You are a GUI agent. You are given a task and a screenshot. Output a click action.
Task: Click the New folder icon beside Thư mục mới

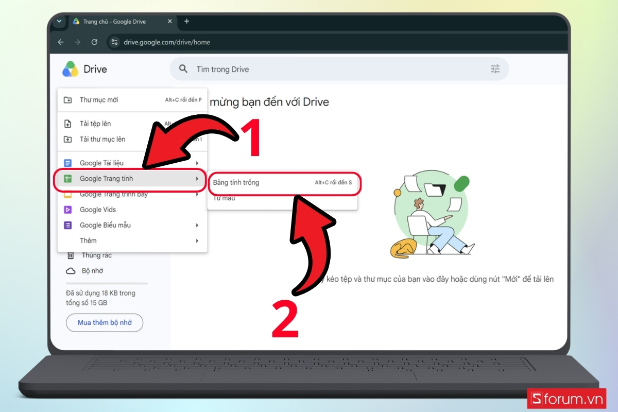tap(67, 100)
